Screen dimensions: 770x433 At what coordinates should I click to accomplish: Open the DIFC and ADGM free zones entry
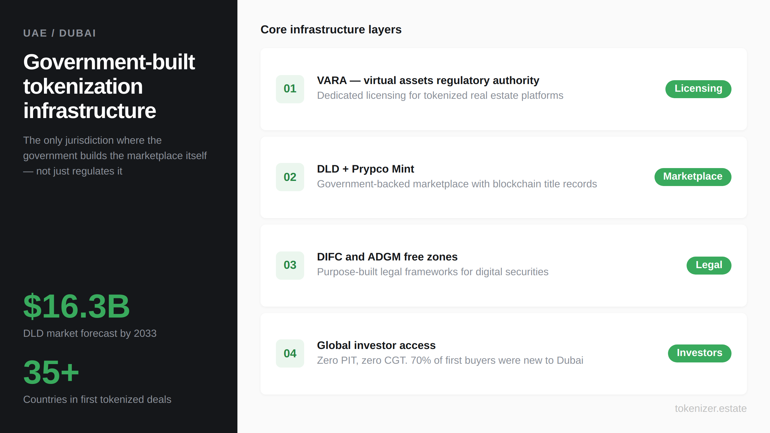tap(503, 265)
